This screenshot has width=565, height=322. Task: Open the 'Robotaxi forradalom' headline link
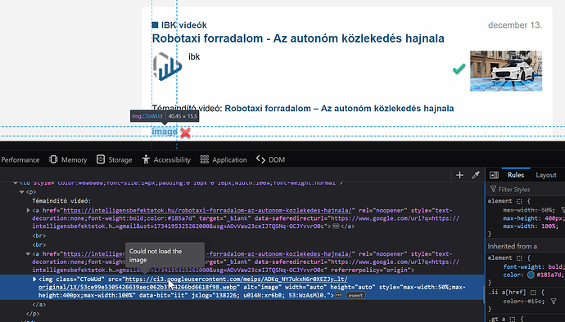pos(298,38)
